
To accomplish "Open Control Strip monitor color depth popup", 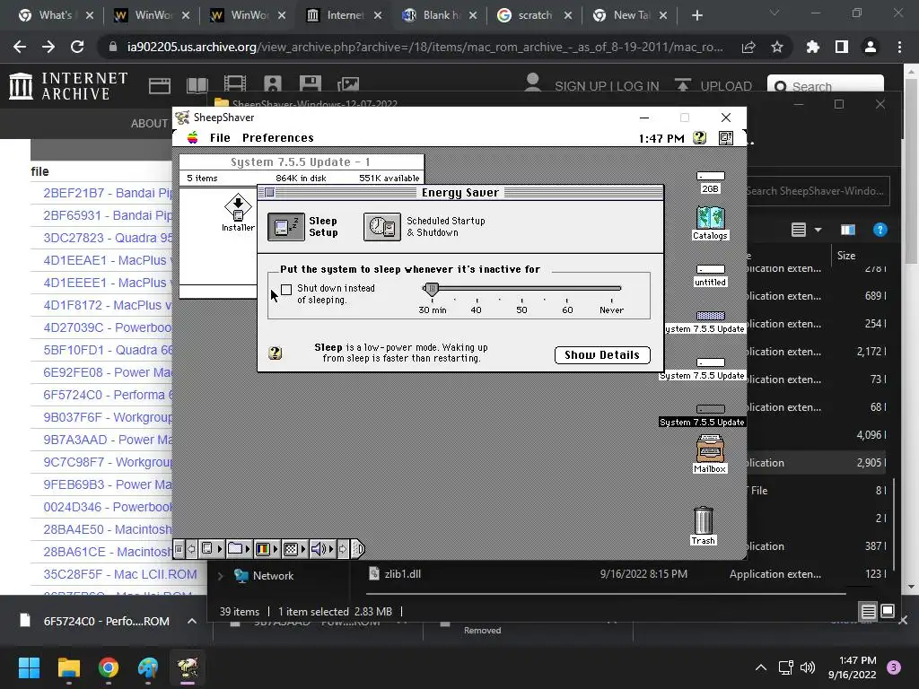I will (266, 549).
